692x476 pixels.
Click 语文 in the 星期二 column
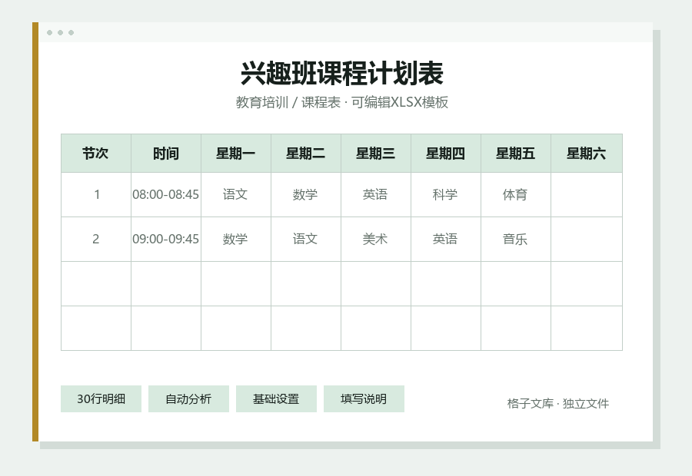point(305,239)
